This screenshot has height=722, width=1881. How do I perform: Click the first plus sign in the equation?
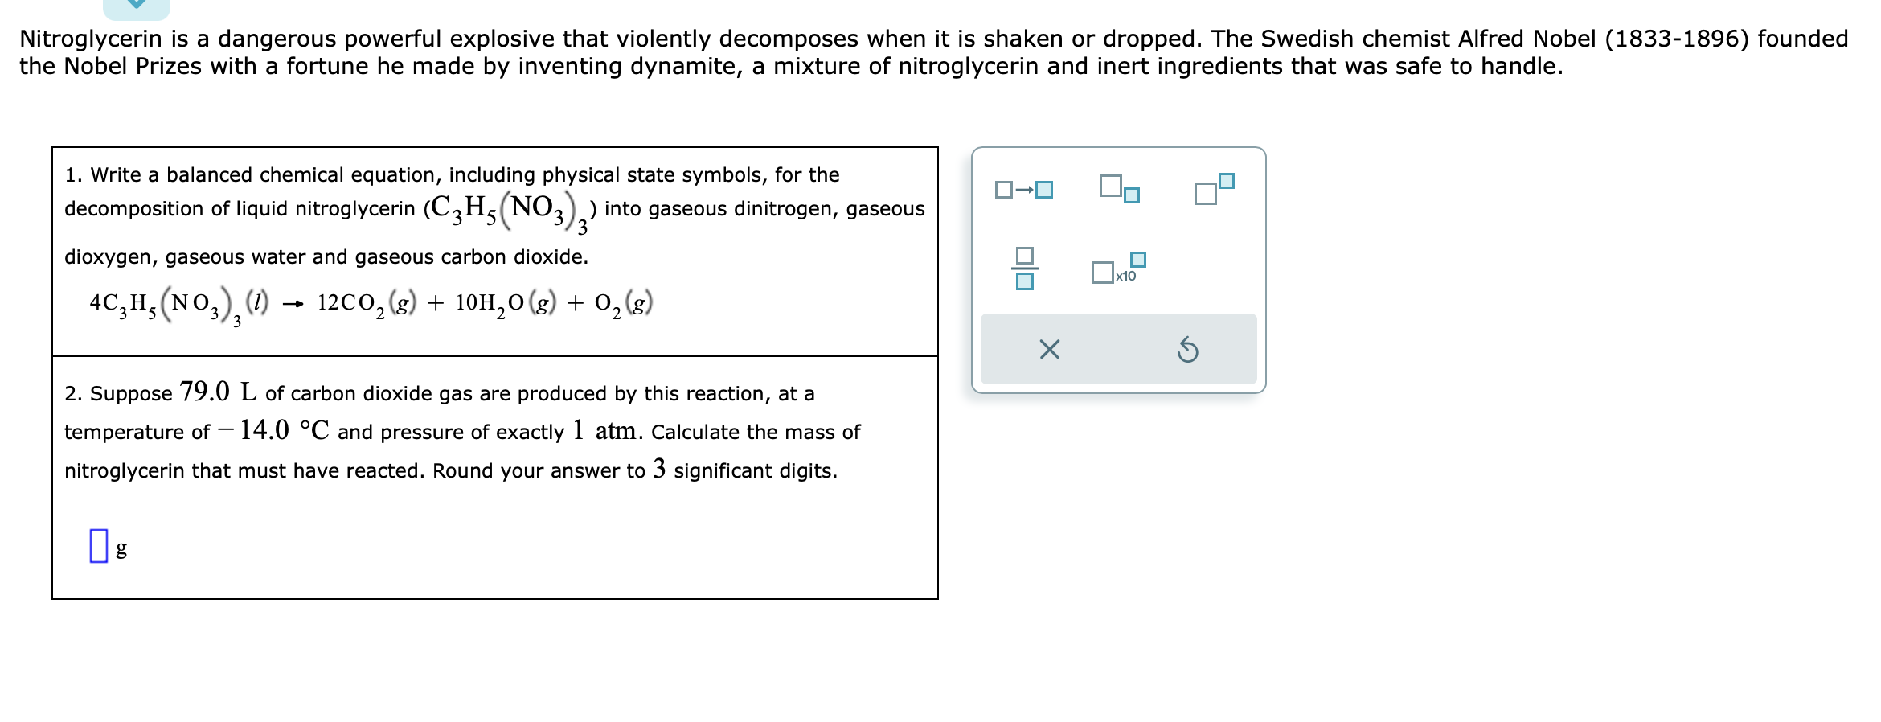pos(436,303)
